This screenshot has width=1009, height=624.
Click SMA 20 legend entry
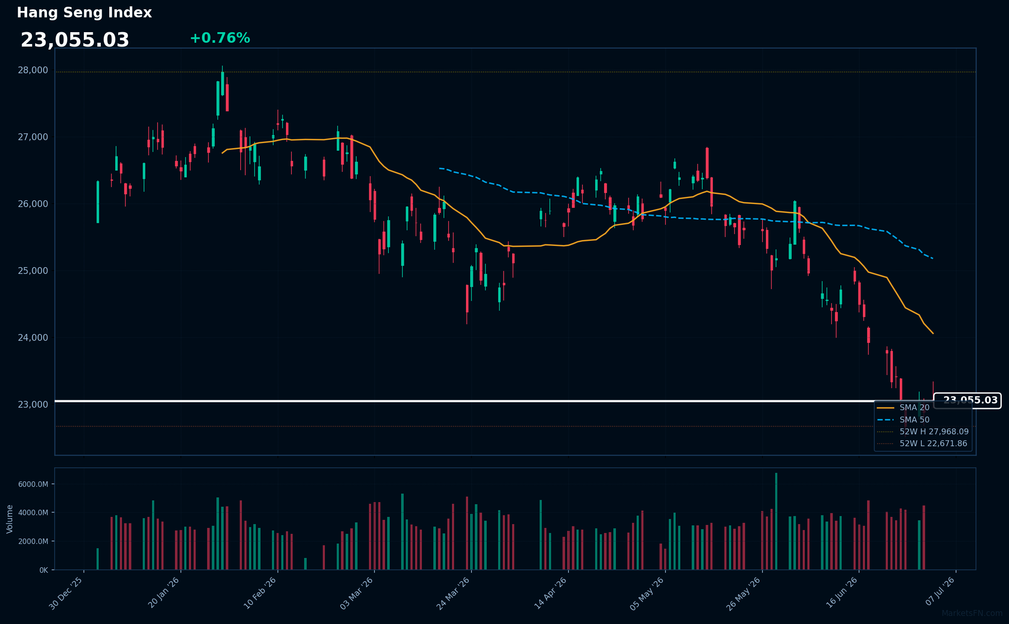click(x=915, y=408)
